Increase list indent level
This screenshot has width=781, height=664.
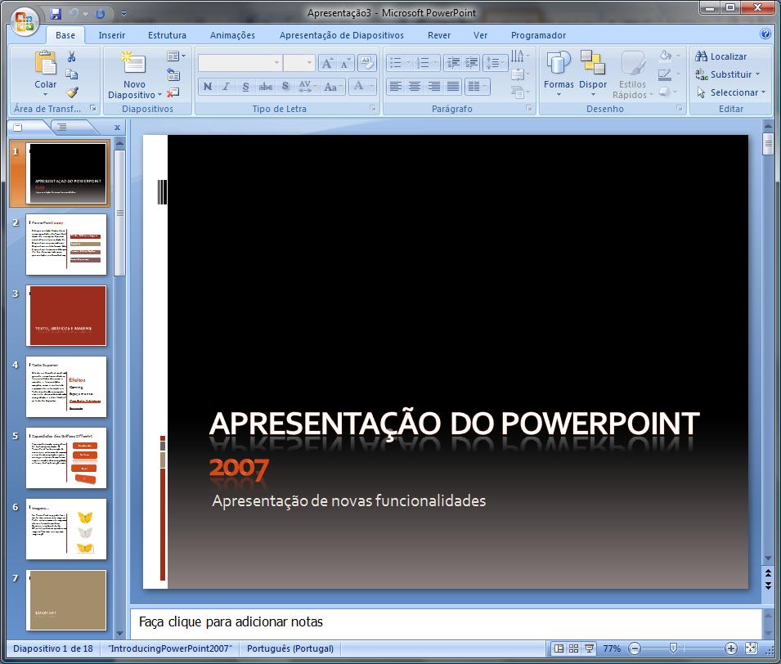click(x=471, y=63)
